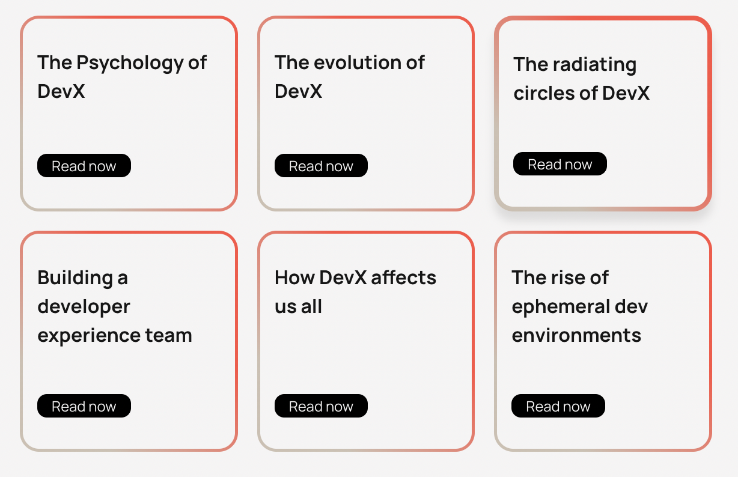Viewport: 738px width, 477px height.
Task: Click Read now on The radiating circles of DevX
Action: 560,163
